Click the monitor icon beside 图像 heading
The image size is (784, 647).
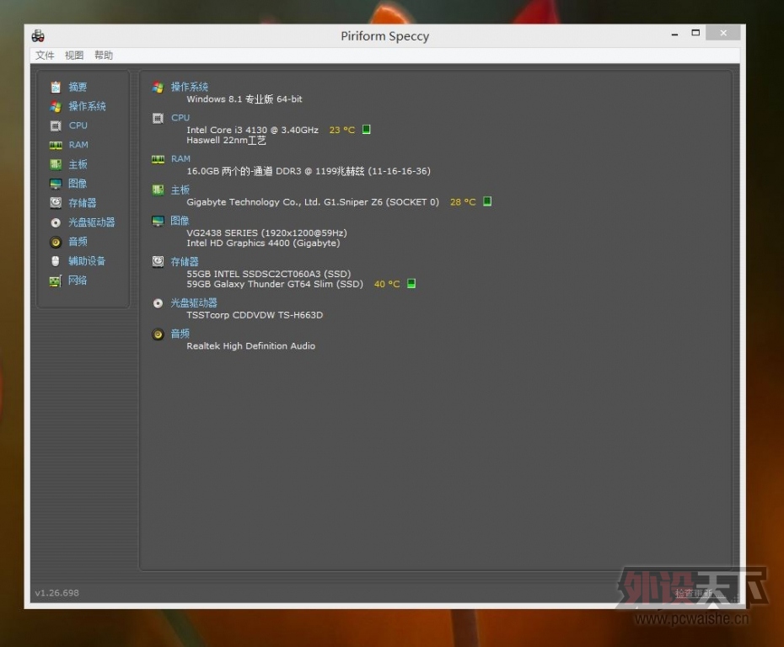(x=158, y=222)
